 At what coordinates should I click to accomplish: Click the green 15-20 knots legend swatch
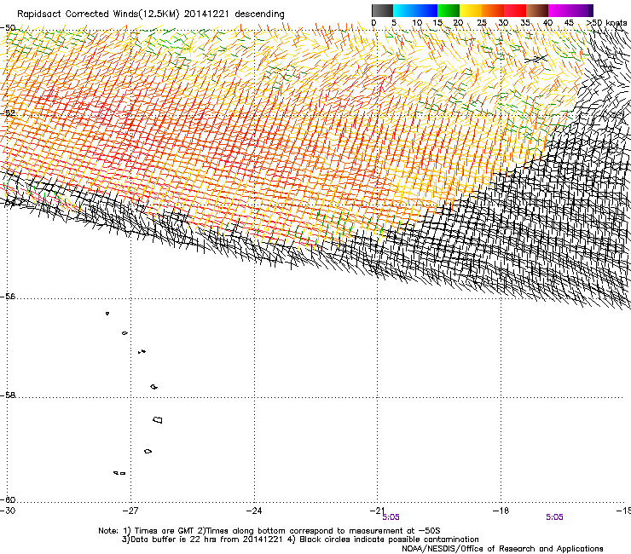tap(449, 10)
